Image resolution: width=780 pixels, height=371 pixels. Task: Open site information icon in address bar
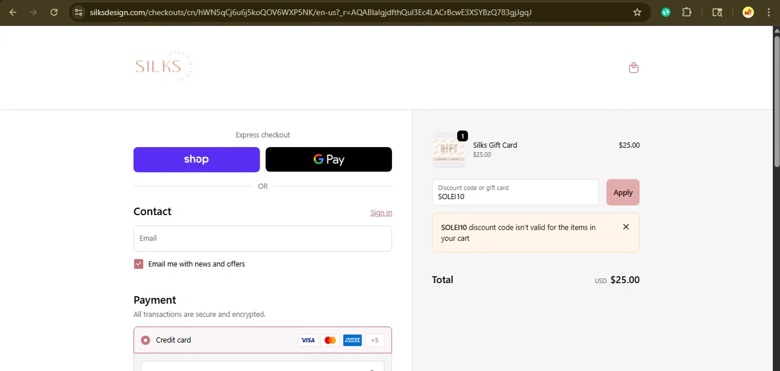pos(79,12)
